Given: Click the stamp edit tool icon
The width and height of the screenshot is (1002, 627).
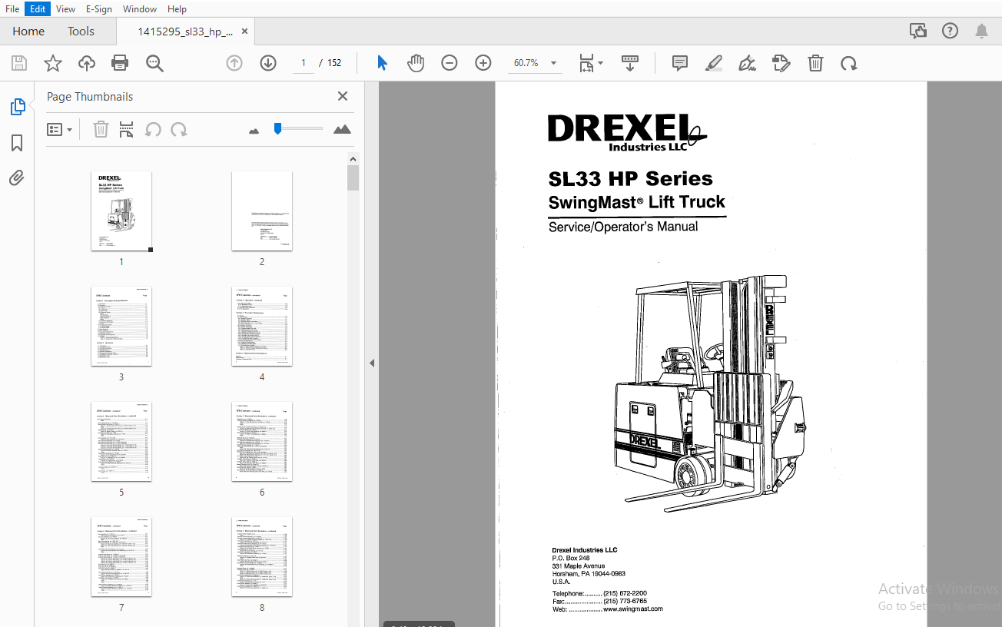Looking at the screenshot, I should 781,63.
